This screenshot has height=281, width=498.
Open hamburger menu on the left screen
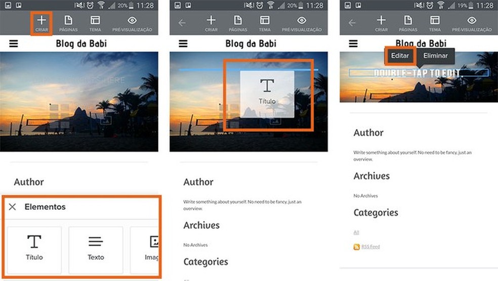[x=14, y=44]
